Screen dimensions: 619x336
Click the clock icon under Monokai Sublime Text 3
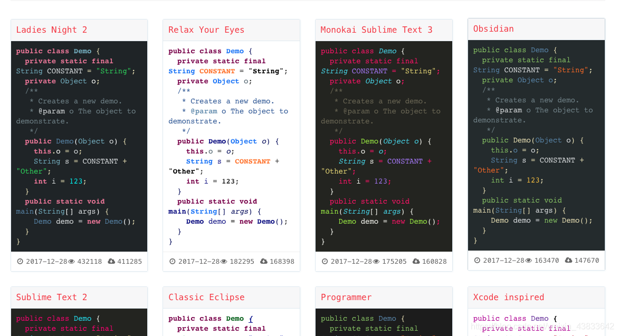tap(325, 262)
